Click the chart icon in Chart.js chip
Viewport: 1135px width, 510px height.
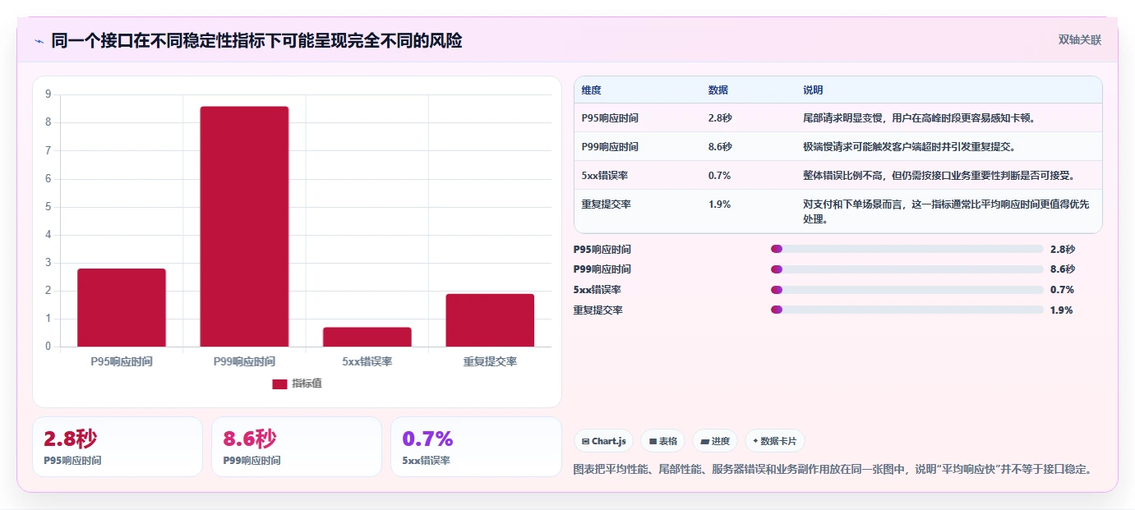pos(585,442)
